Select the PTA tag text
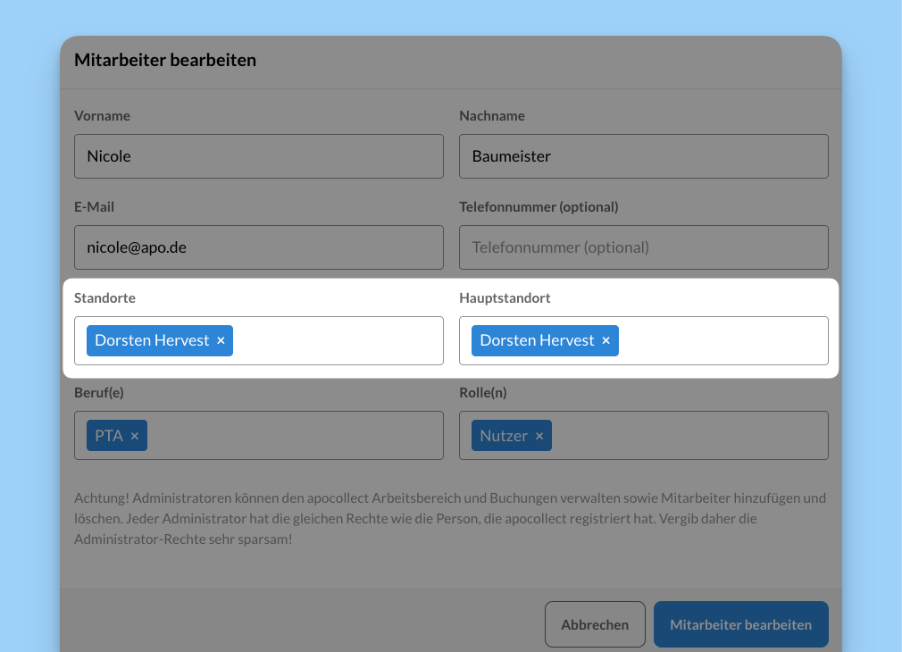Image resolution: width=902 pixels, height=652 pixels. click(x=109, y=436)
